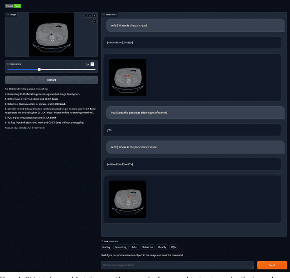Viewport: 290px width, 278px height.
Task: Select the VQA shortcut
Action: pyautogui.click(x=173, y=247)
